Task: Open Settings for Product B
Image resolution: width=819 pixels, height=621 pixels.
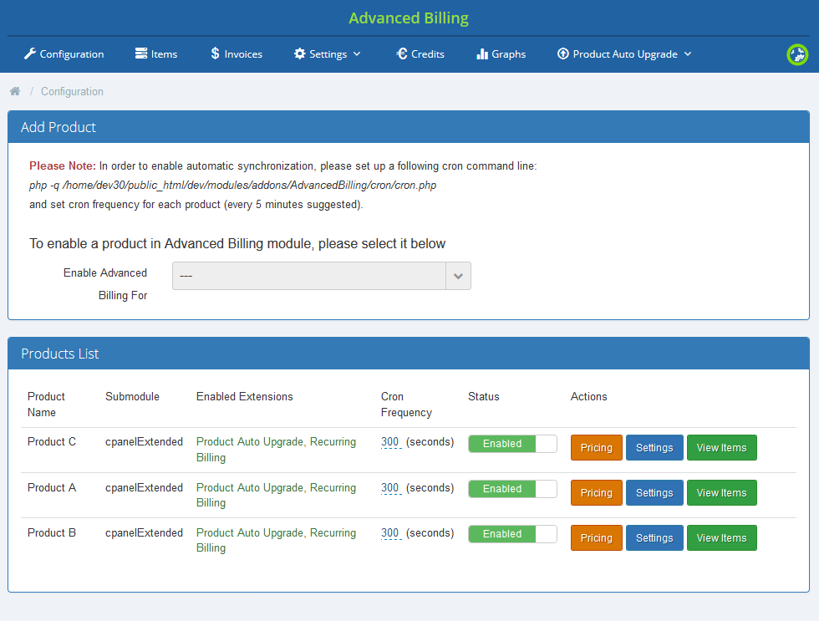Action: pyautogui.click(x=654, y=538)
